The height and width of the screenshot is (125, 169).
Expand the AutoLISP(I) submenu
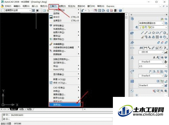[65, 69]
